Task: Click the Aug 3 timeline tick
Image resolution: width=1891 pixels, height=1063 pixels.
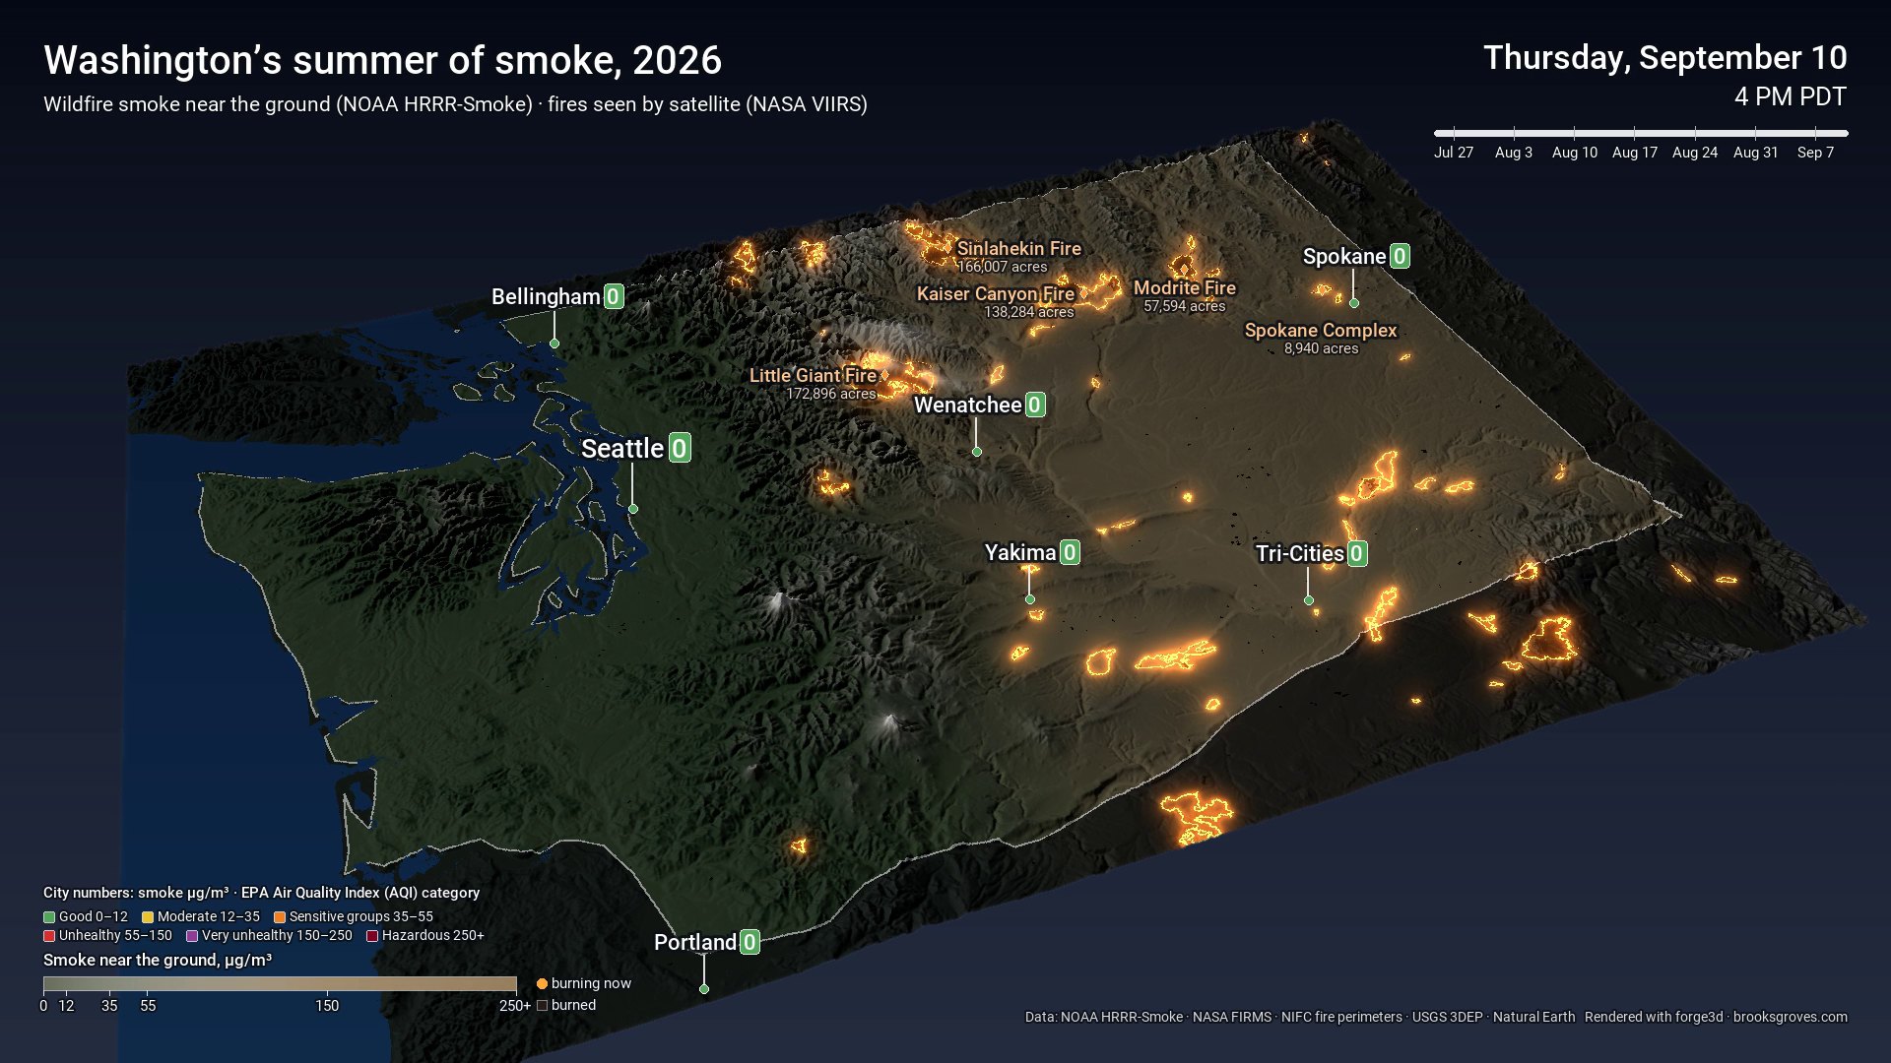Action: tap(1514, 153)
